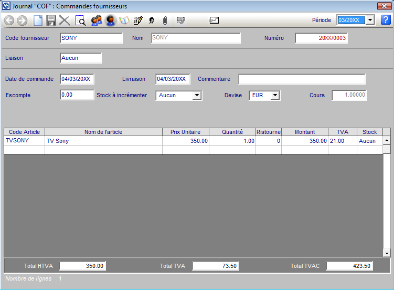Click the Code fournisseur input field
The height and width of the screenshot is (290, 394).
(x=90, y=38)
